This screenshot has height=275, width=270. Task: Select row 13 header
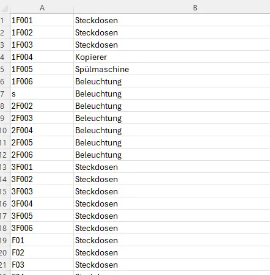click(5, 167)
